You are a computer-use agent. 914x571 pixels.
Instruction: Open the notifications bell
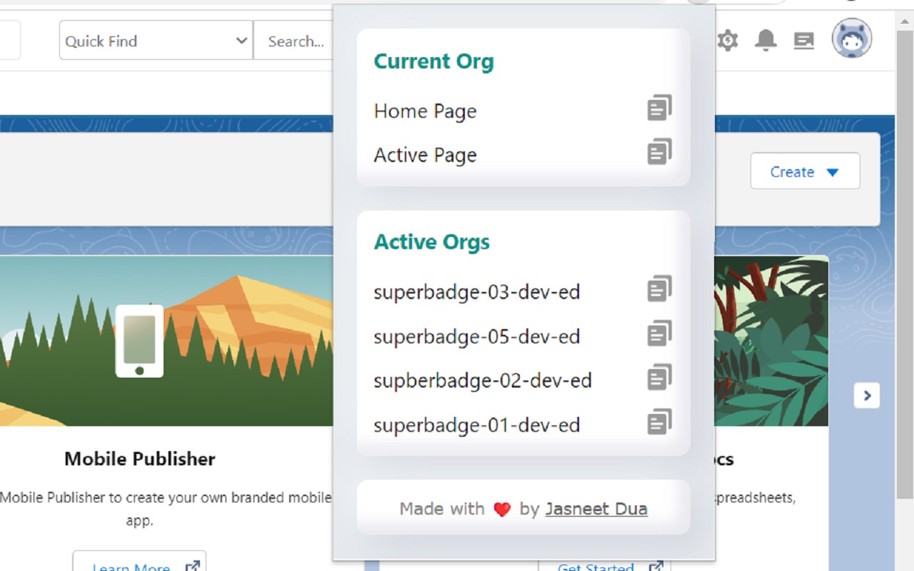[x=765, y=40]
